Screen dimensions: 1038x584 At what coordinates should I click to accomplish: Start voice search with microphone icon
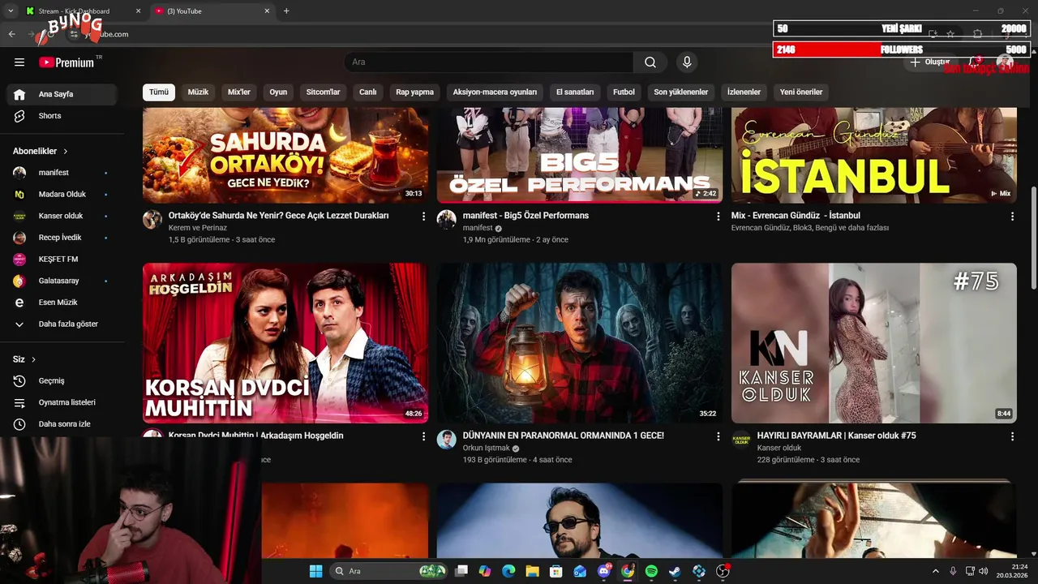click(687, 62)
